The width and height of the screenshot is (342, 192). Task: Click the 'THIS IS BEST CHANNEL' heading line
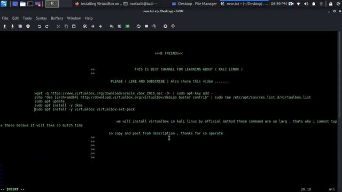(x=189, y=69)
